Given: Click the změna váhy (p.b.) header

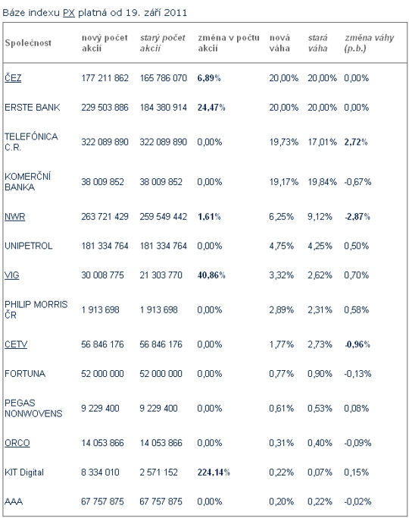Looking at the screenshot, I should coord(369,43).
